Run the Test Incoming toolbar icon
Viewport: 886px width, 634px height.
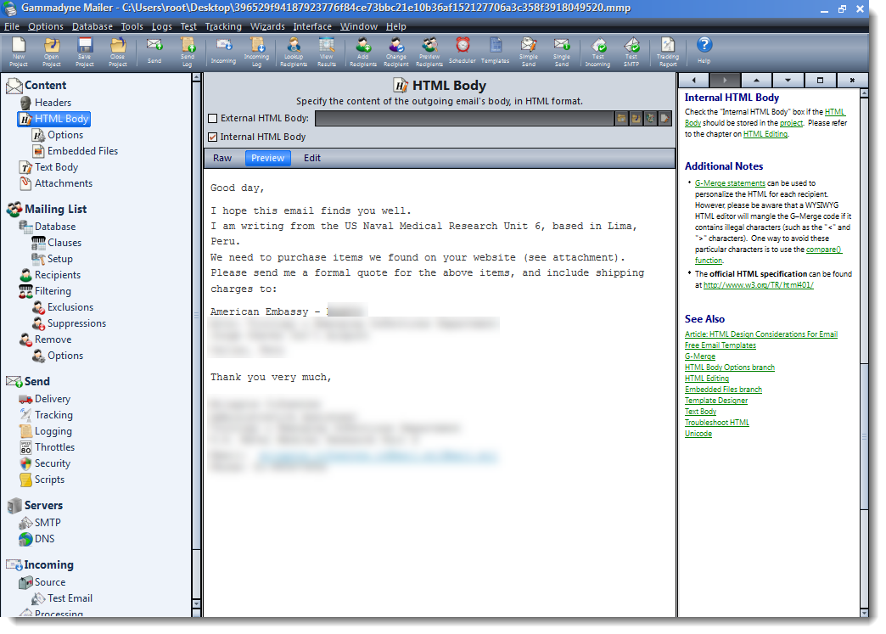point(597,52)
